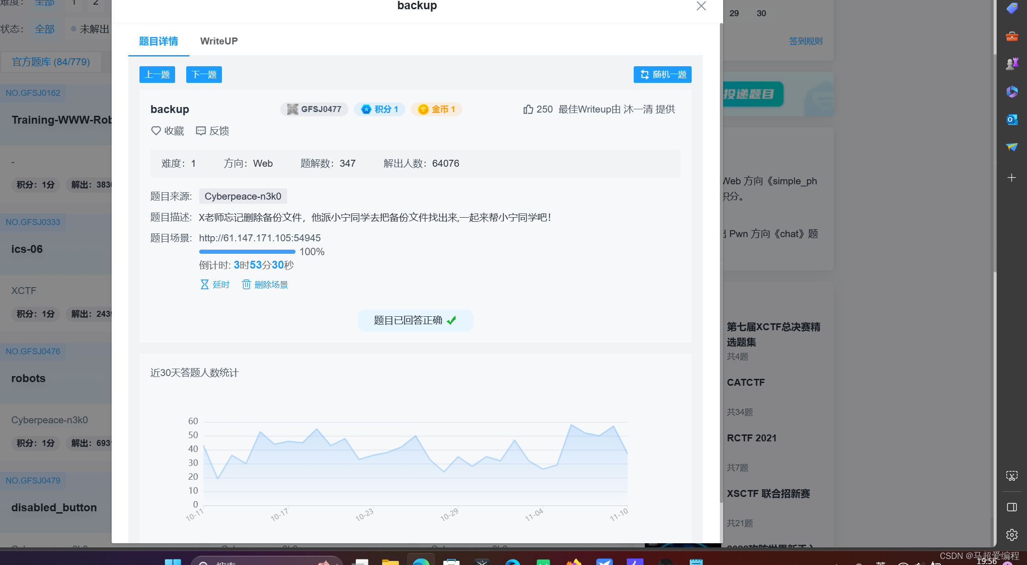
Task: Close the backup dialog
Action: click(701, 6)
